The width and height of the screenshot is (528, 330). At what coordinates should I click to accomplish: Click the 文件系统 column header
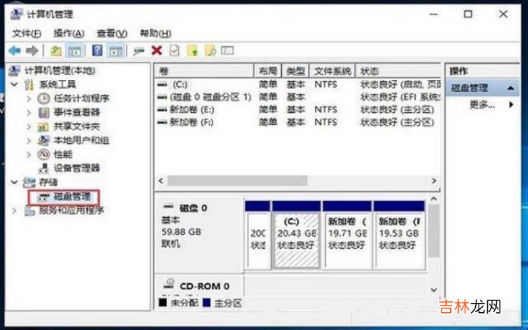(x=332, y=71)
